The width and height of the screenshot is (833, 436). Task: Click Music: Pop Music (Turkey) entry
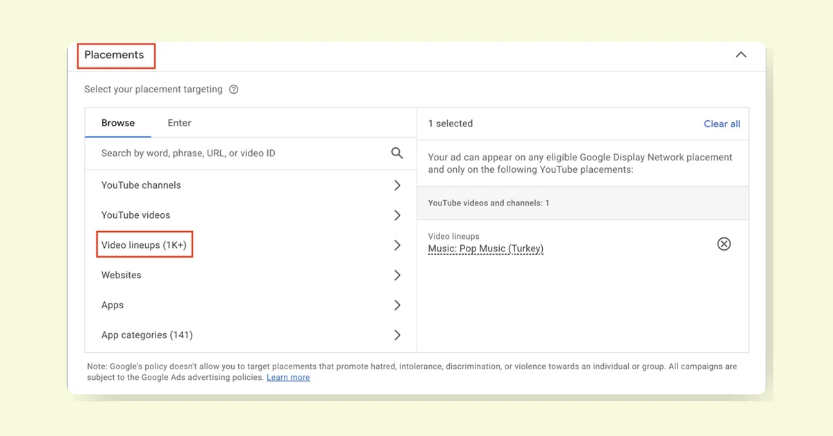coord(486,249)
